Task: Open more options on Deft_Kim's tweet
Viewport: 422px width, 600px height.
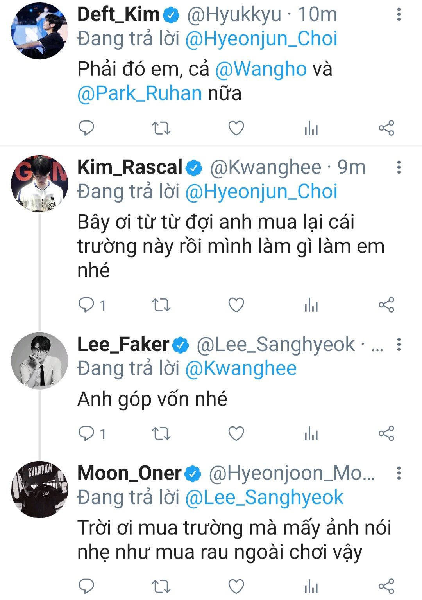Action: point(399,15)
